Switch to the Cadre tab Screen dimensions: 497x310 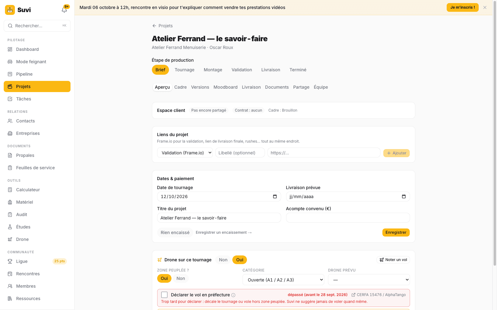coord(180,87)
